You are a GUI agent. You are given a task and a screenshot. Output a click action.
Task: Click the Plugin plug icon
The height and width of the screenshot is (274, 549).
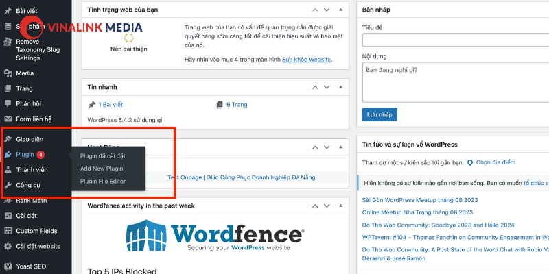[8, 155]
